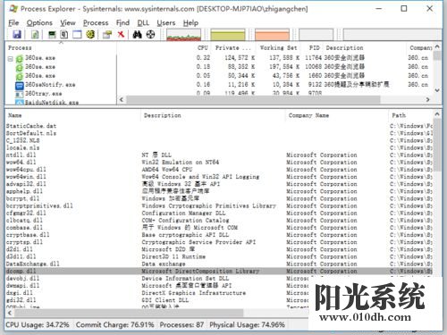Click CPU Usage 34.72% status bar entry
The image size is (447, 335).
tap(38, 325)
